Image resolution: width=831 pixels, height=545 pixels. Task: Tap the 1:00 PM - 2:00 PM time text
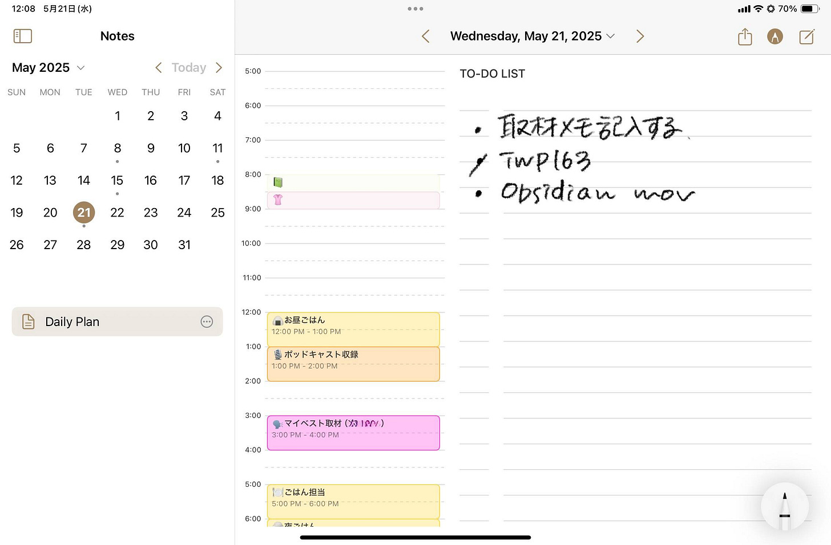[304, 366]
